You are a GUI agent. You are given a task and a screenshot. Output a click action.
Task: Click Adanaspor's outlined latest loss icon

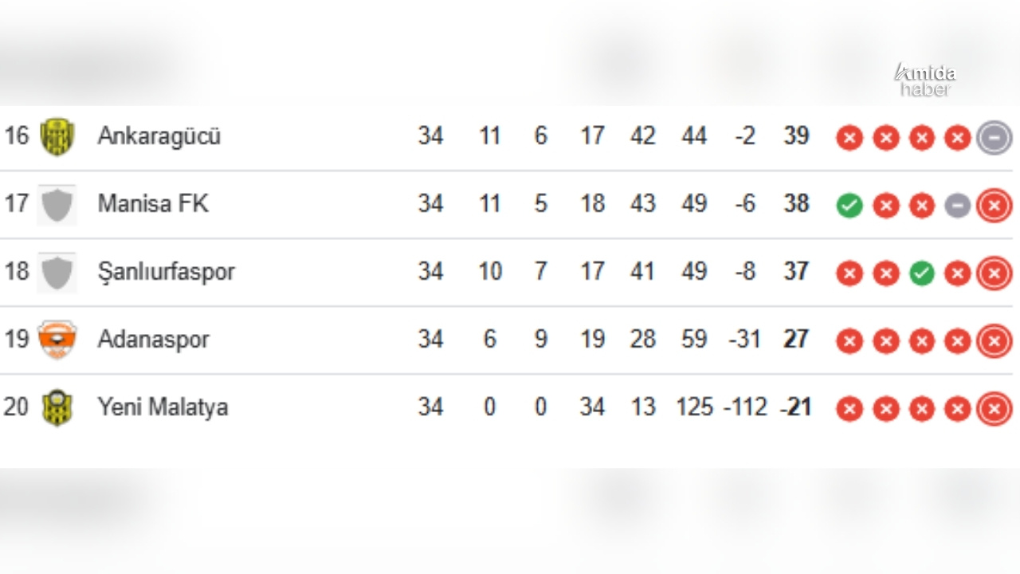[994, 341]
